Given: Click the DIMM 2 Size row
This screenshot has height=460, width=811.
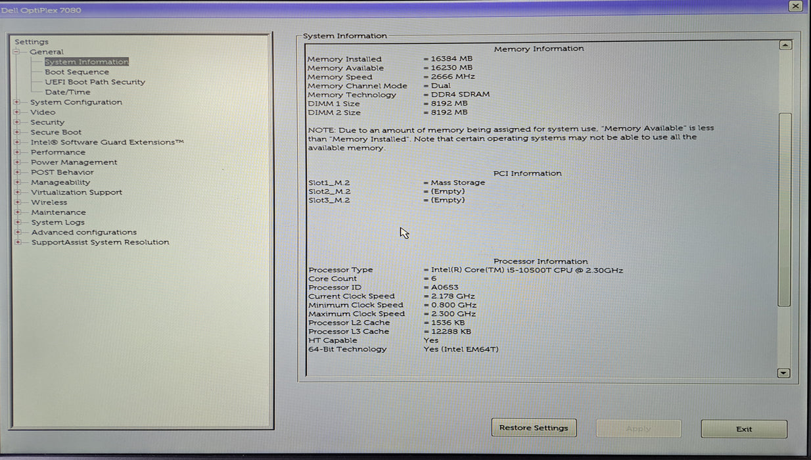Looking at the screenshot, I should point(388,112).
